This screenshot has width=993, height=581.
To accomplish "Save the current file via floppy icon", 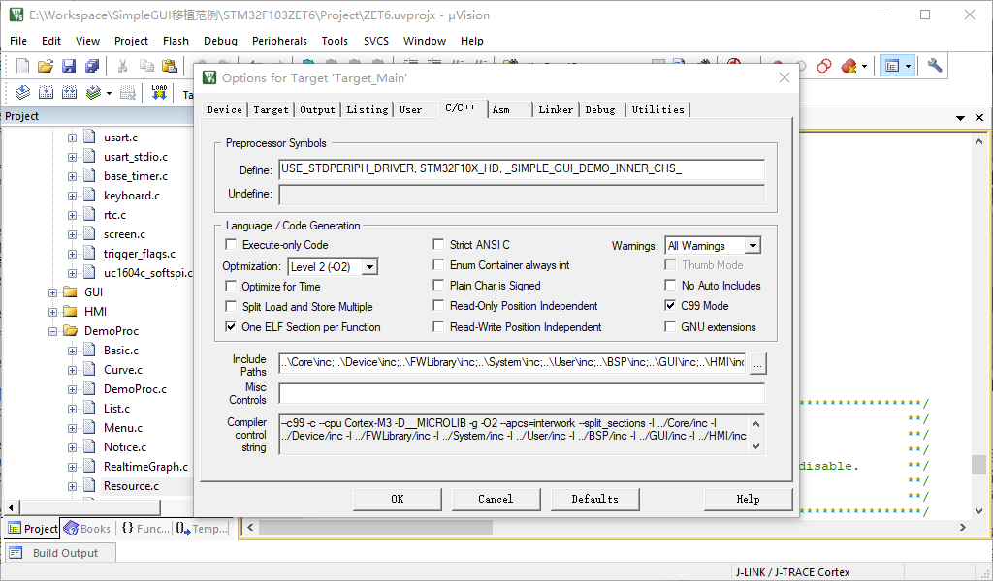I will pyautogui.click(x=69, y=66).
